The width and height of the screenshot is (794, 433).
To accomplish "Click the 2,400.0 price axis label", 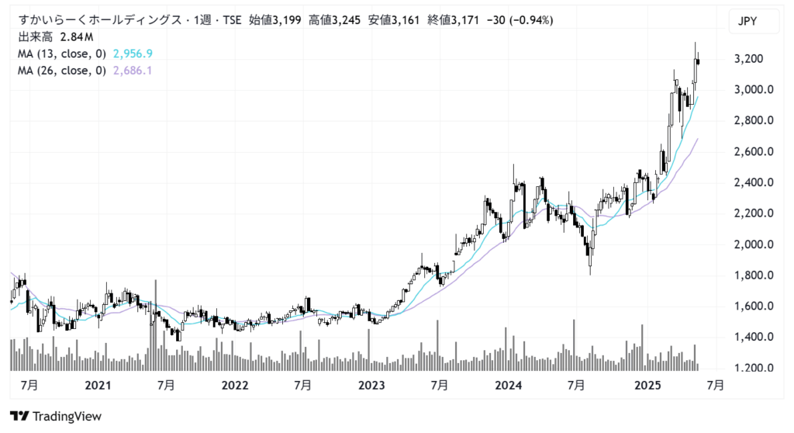I will tap(754, 182).
